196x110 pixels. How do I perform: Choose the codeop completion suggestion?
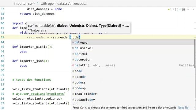[133, 88]
